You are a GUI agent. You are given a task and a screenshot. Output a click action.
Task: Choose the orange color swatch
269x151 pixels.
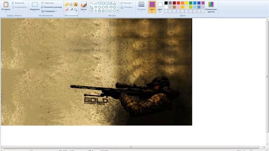click(182, 3)
